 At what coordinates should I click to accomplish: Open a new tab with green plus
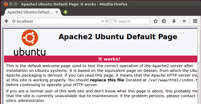pos(65,12)
